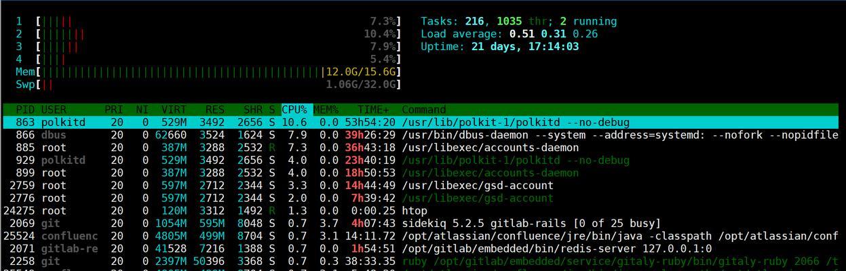The image size is (846, 271).
Task: Click TIME+ value 36h43:18
Action: (370, 148)
